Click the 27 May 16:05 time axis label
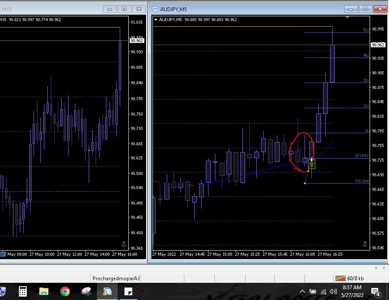 coord(302,254)
